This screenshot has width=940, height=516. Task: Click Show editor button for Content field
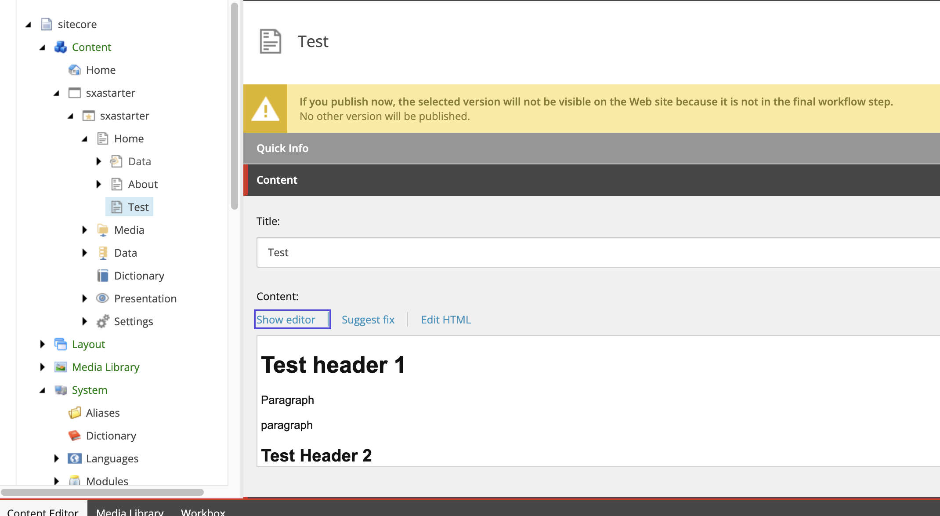tap(287, 320)
